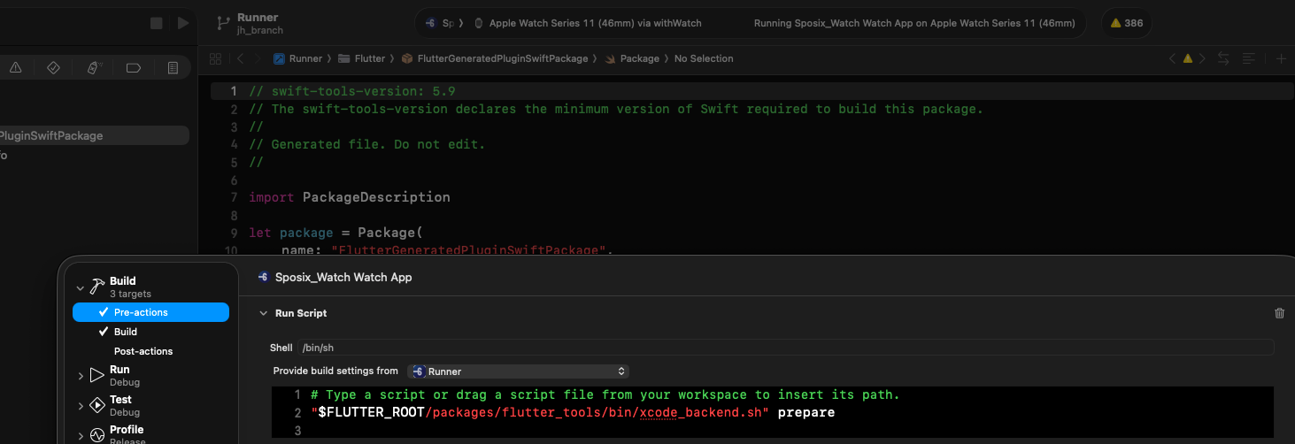Delete the Run Script action with trash icon
Viewport: 1295px width, 444px height.
(1279, 313)
